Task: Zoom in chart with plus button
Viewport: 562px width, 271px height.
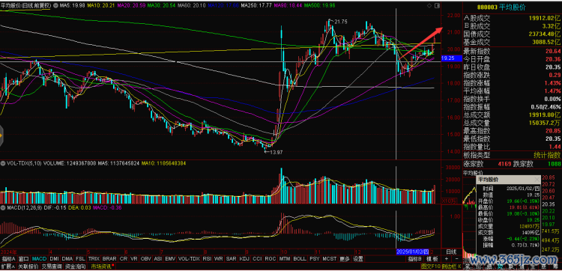Action: [x=447, y=258]
